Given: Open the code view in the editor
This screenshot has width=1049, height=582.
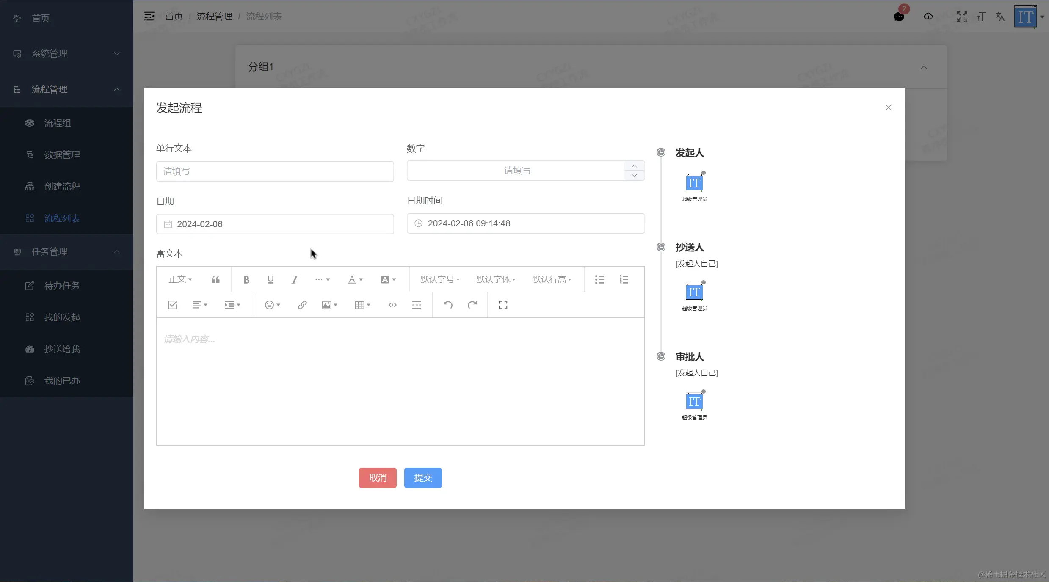Looking at the screenshot, I should (x=392, y=305).
